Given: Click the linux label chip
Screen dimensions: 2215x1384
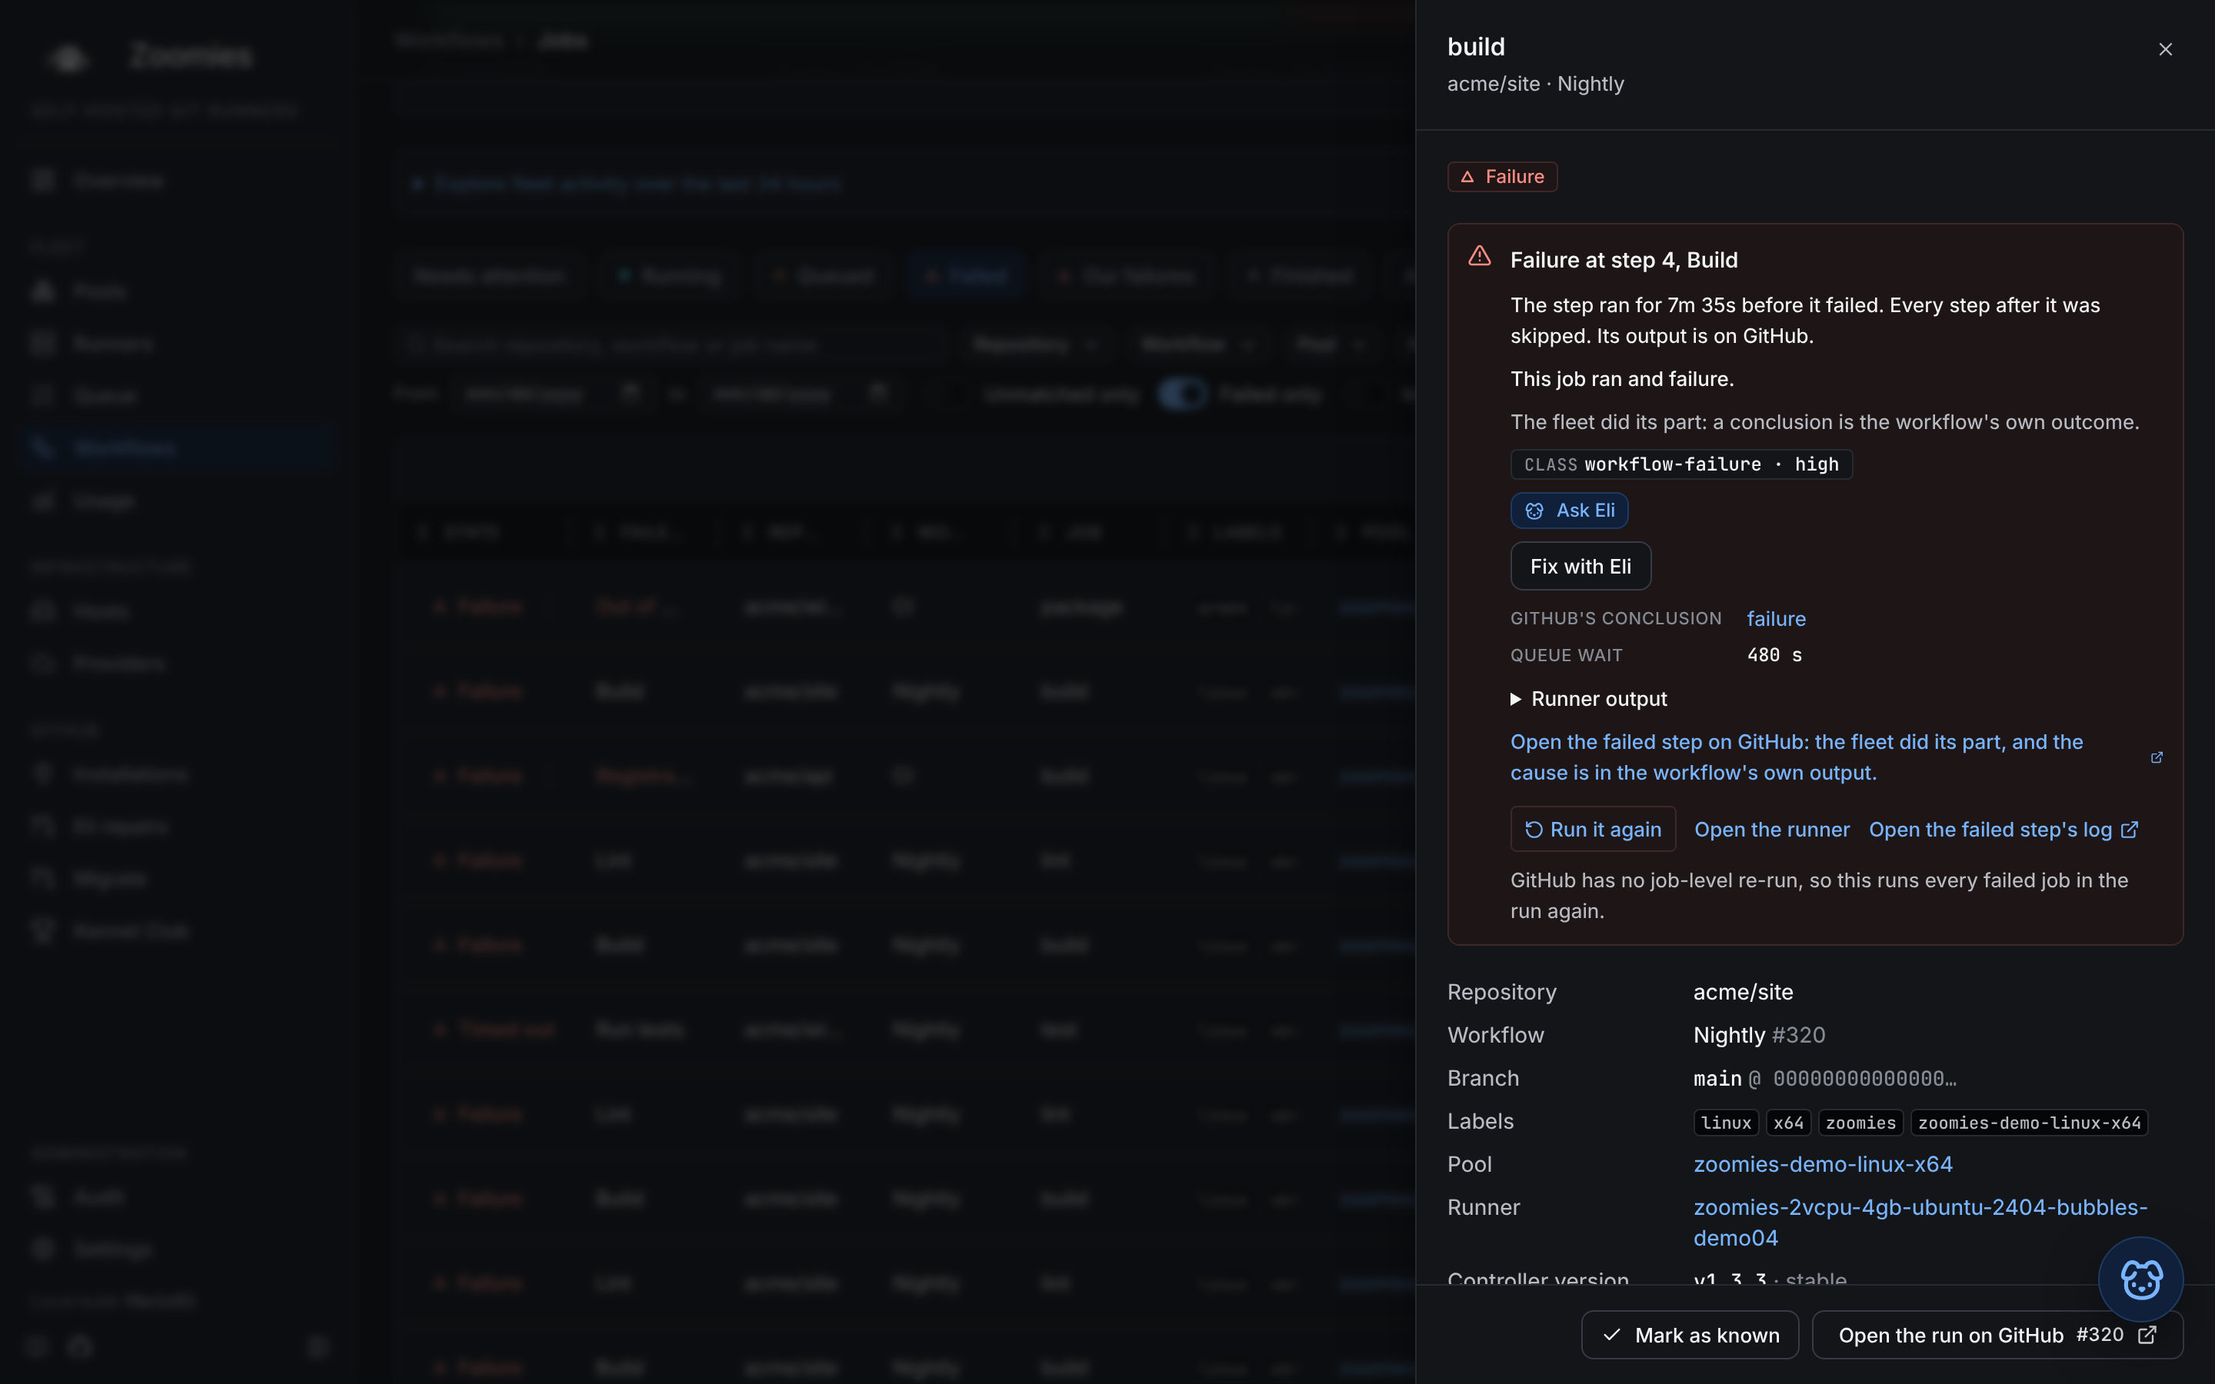Looking at the screenshot, I should click(1725, 1123).
